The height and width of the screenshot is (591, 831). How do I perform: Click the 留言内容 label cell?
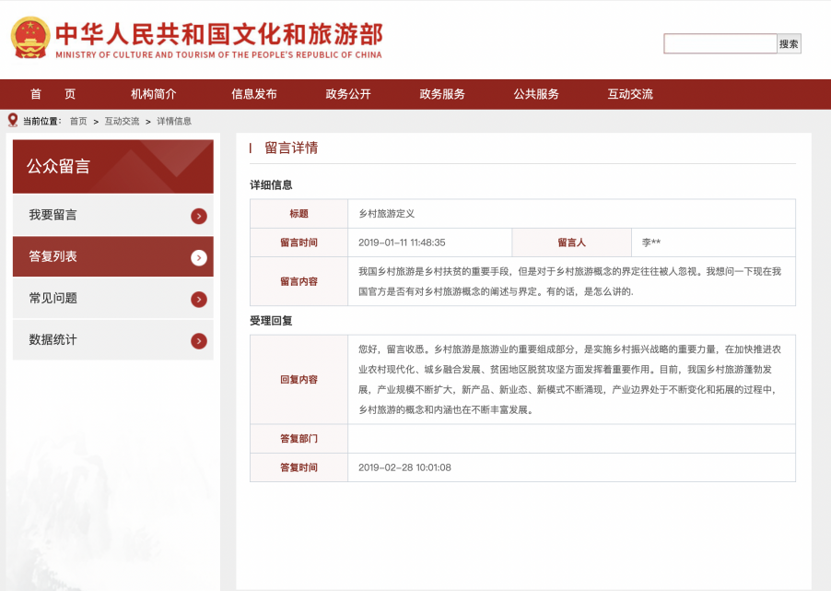tap(298, 282)
